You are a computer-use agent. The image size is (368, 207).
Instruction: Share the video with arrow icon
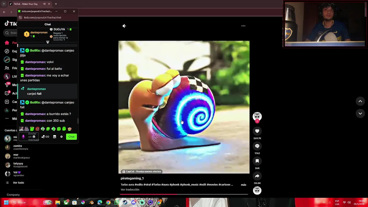(x=257, y=176)
